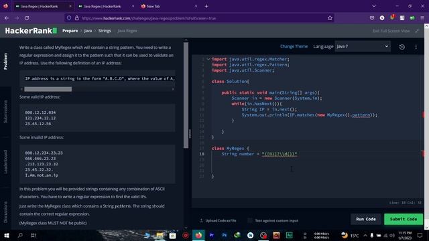
Task: Click the taskbar clock showing 11:15 PM
Action: (405, 235)
